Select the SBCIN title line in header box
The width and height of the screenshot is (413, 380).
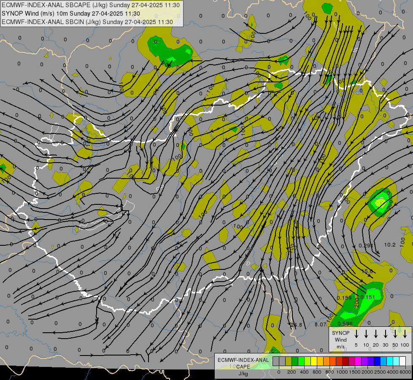(87, 22)
